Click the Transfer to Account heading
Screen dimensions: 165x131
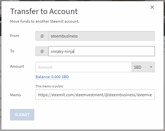(x=44, y=11)
